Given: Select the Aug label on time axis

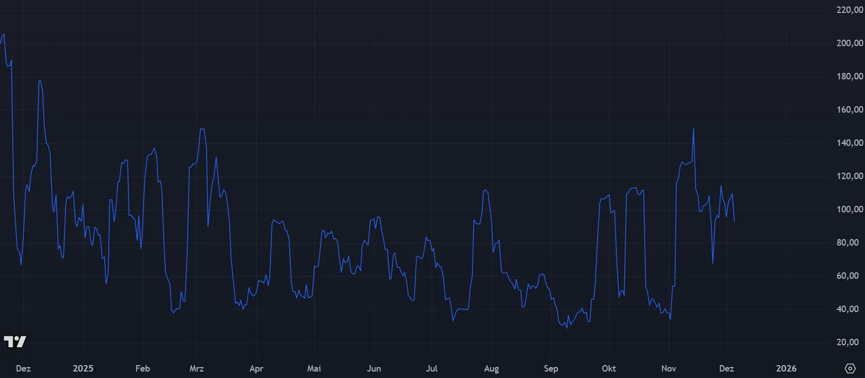Looking at the screenshot, I should point(491,369).
